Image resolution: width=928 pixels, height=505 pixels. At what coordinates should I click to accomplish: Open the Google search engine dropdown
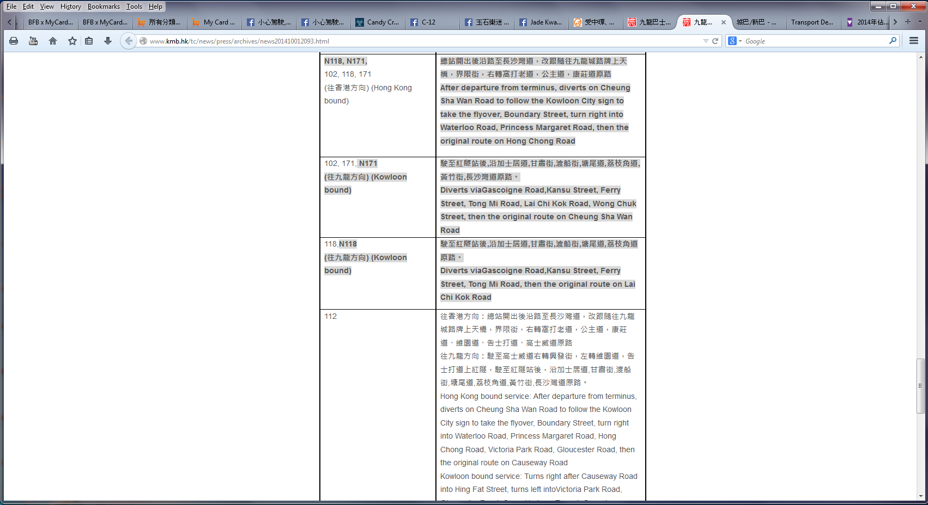(735, 41)
